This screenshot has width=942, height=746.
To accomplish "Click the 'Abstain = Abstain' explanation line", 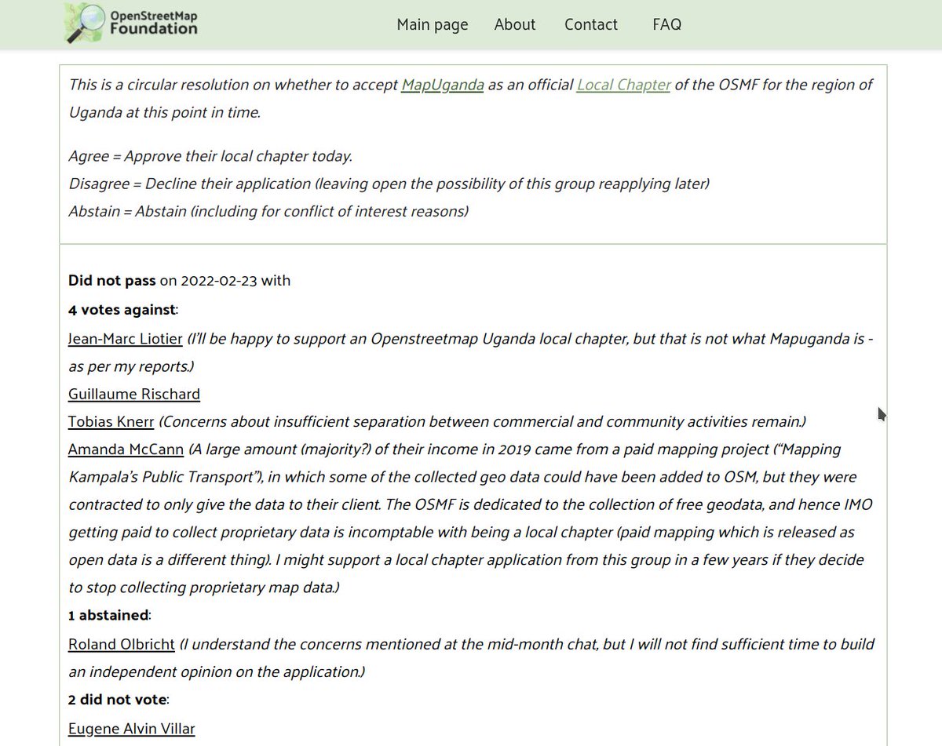I will pyautogui.click(x=268, y=211).
